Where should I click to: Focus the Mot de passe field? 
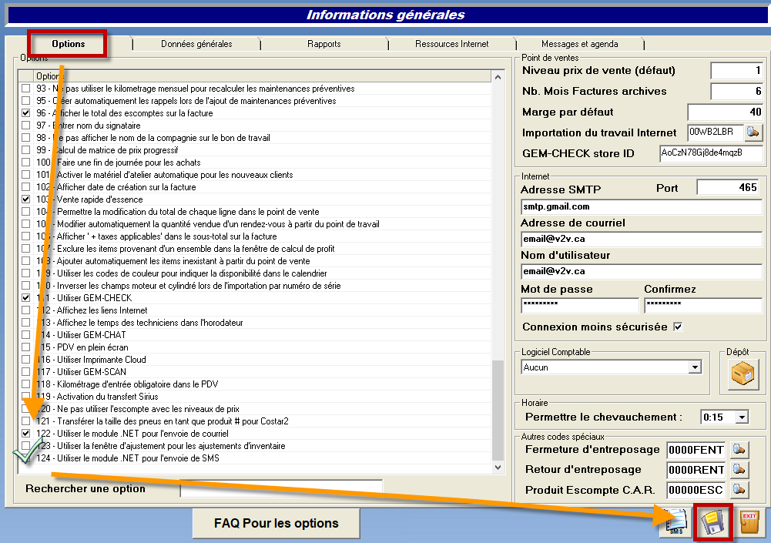pyautogui.click(x=580, y=305)
